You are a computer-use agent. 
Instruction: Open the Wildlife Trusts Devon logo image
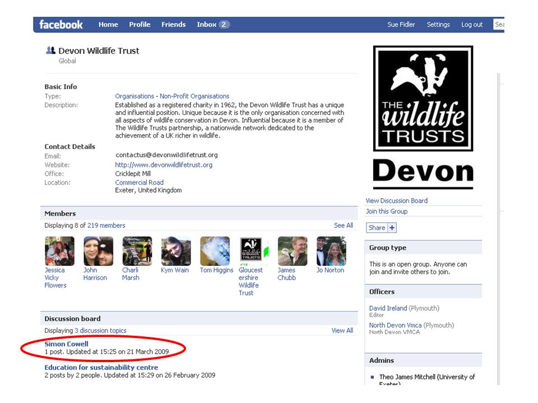pyautogui.click(x=423, y=117)
